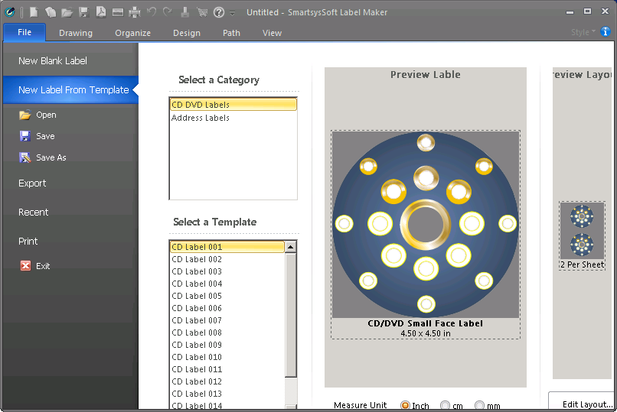Viewport: 617px width, 412px height.
Task: Click the template list scroll up arrow
Action: click(291, 247)
